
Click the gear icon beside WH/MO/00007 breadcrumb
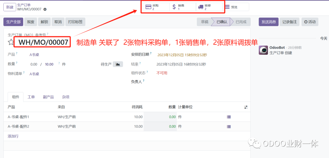(x=45, y=9)
